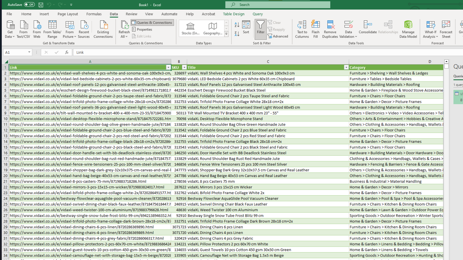Viewport: 463px width, 260px height.
Task: Select the Geography data type
Action: tap(213, 28)
